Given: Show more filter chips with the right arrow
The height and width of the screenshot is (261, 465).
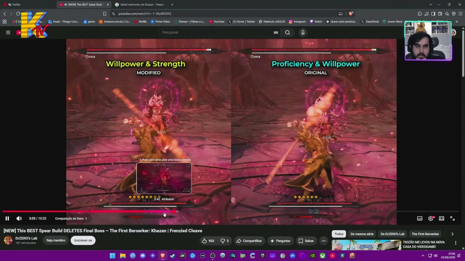Looking at the screenshot, I should [452, 234].
